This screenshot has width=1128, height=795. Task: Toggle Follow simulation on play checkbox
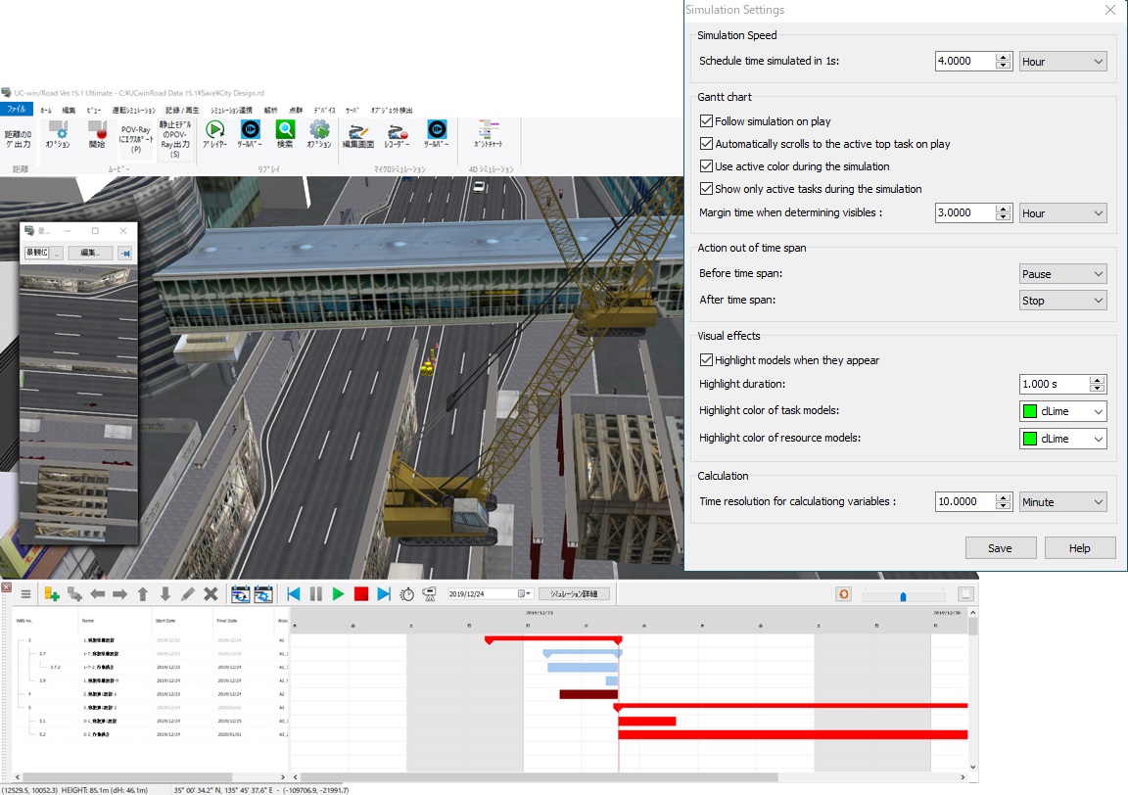[706, 120]
